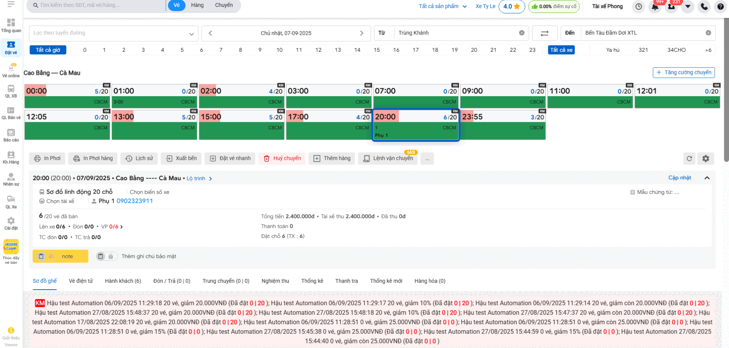Screen dimensions: 729x348
Task: Select the 13:00 trip card
Action: pyautogui.click(x=154, y=125)
